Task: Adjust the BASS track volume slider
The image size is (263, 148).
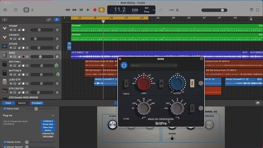Action: [42, 57]
